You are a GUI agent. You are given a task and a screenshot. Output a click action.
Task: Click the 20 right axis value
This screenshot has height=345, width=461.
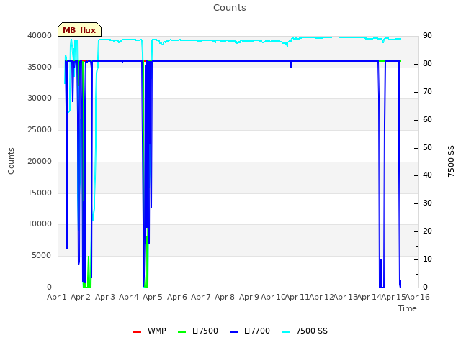coord(427,231)
